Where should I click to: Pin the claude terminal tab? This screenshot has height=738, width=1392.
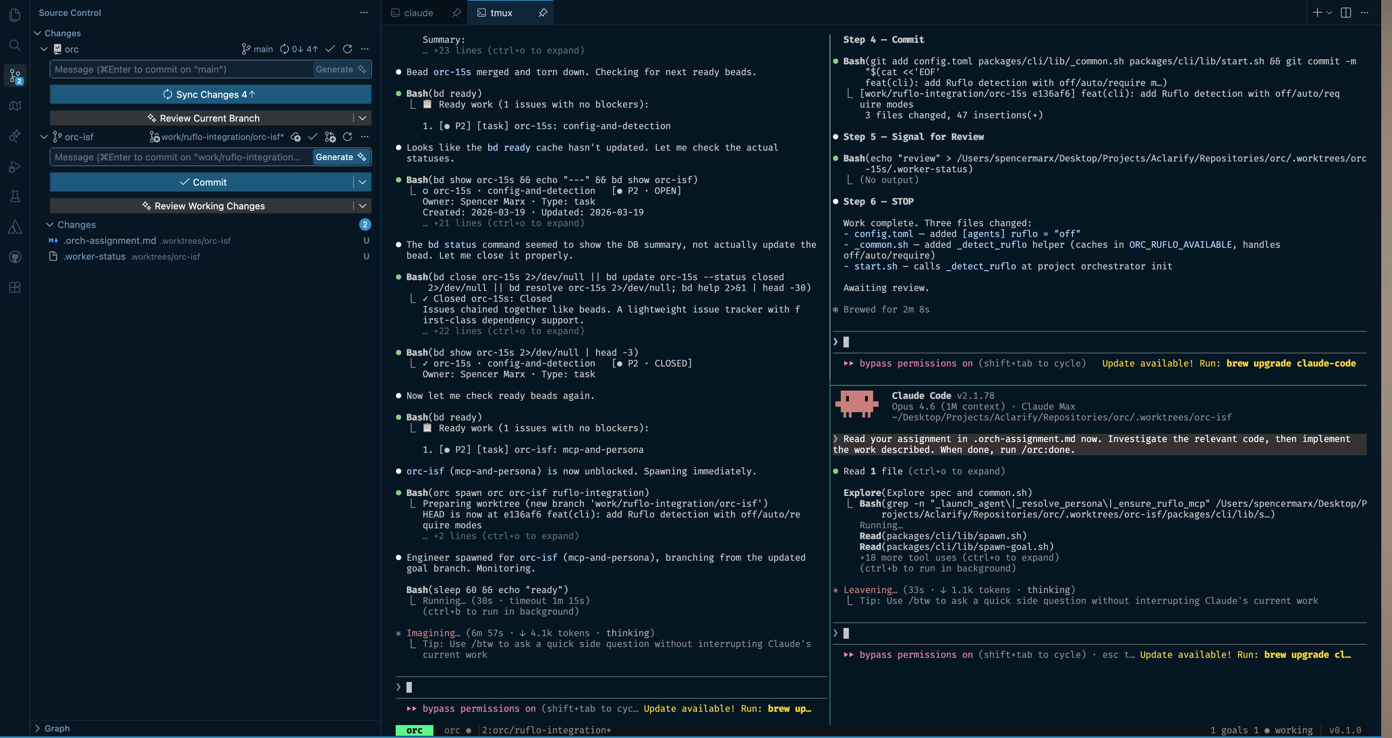pyautogui.click(x=456, y=13)
